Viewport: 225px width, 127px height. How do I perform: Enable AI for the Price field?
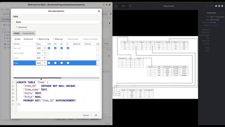62,63
